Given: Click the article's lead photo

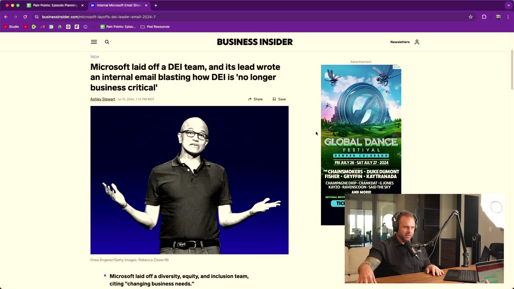Looking at the screenshot, I should [189, 180].
